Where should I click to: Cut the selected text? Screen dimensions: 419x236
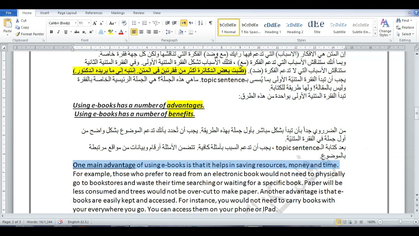click(x=21, y=21)
